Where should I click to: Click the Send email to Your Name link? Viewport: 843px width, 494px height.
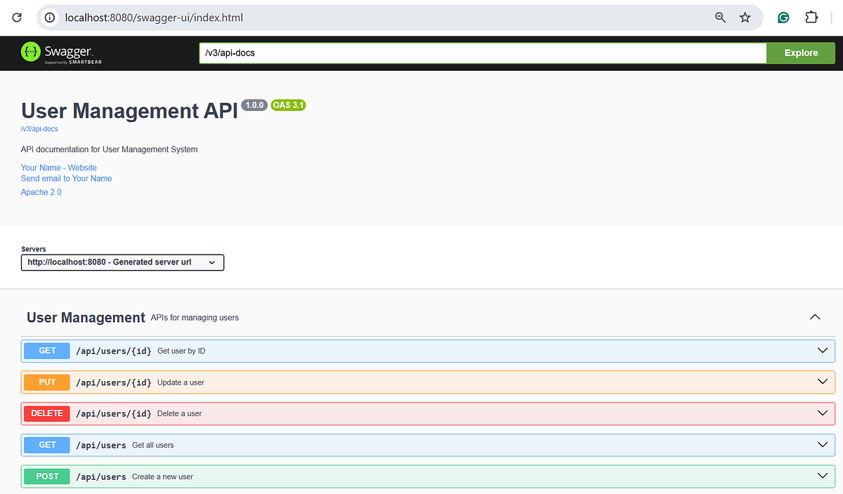pos(66,178)
